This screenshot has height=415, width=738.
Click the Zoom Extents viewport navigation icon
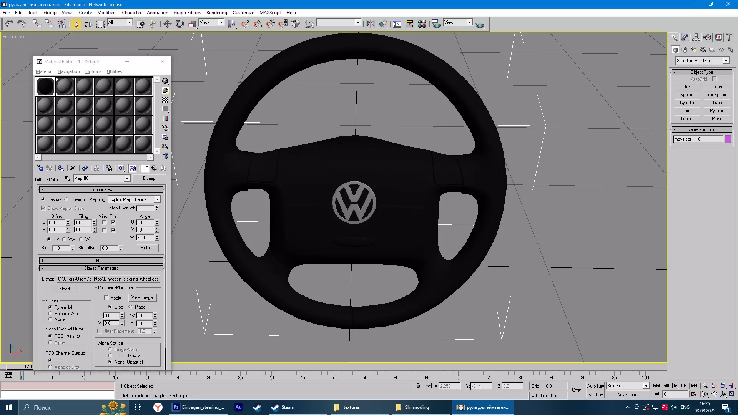[x=723, y=386]
